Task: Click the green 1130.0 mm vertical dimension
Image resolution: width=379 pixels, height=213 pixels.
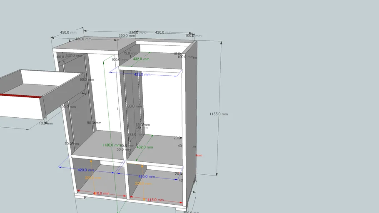Action: [x=112, y=145]
